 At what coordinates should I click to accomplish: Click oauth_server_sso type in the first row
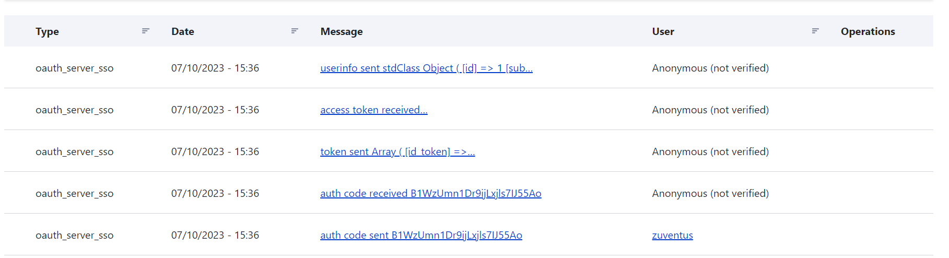pyautogui.click(x=74, y=68)
